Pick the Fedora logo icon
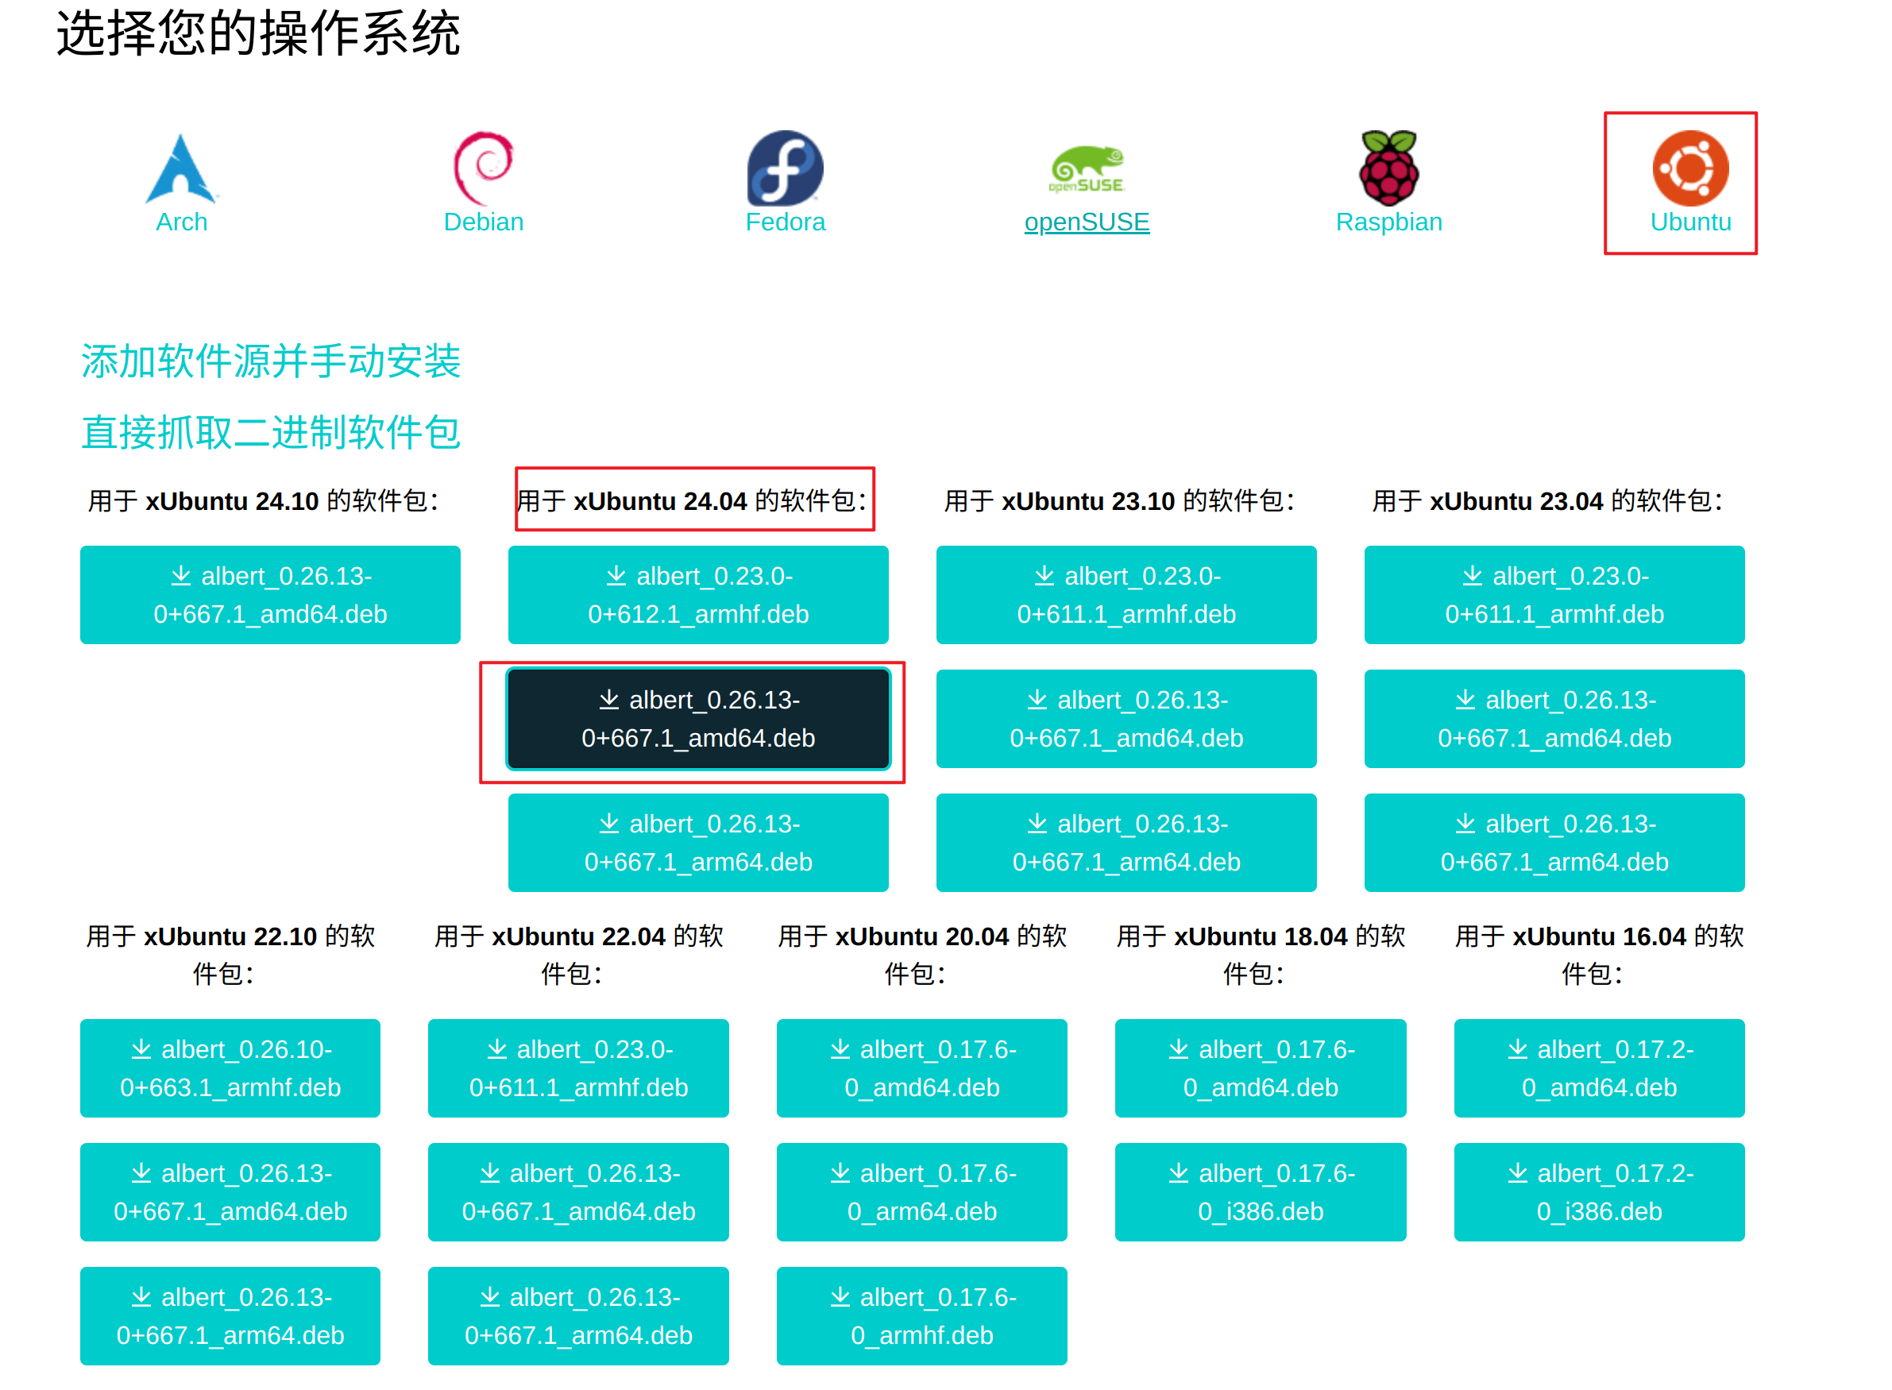The width and height of the screenshot is (1892, 1390). click(784, 168)
